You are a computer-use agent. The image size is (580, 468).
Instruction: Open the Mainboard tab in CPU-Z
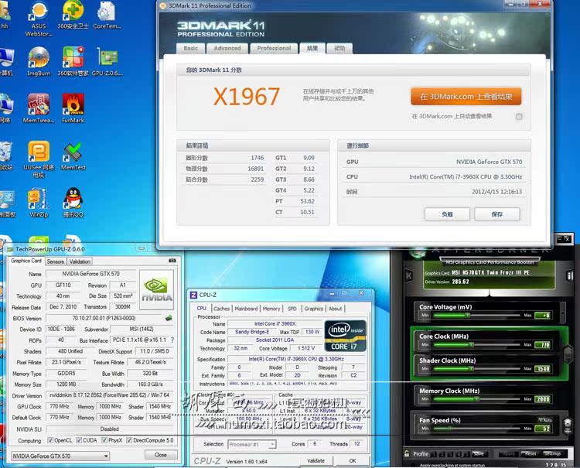tap(246, 309)
